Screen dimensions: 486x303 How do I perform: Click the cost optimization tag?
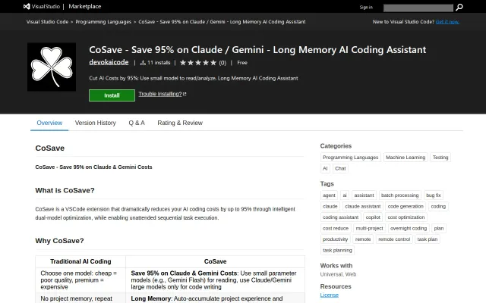(x=406, y=217)
